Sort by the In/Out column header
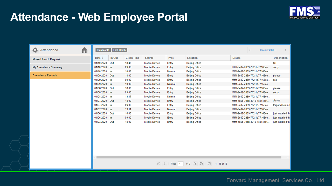Viewport: 332px width, 186px height. pyautogui.click(x=116, y=58)
